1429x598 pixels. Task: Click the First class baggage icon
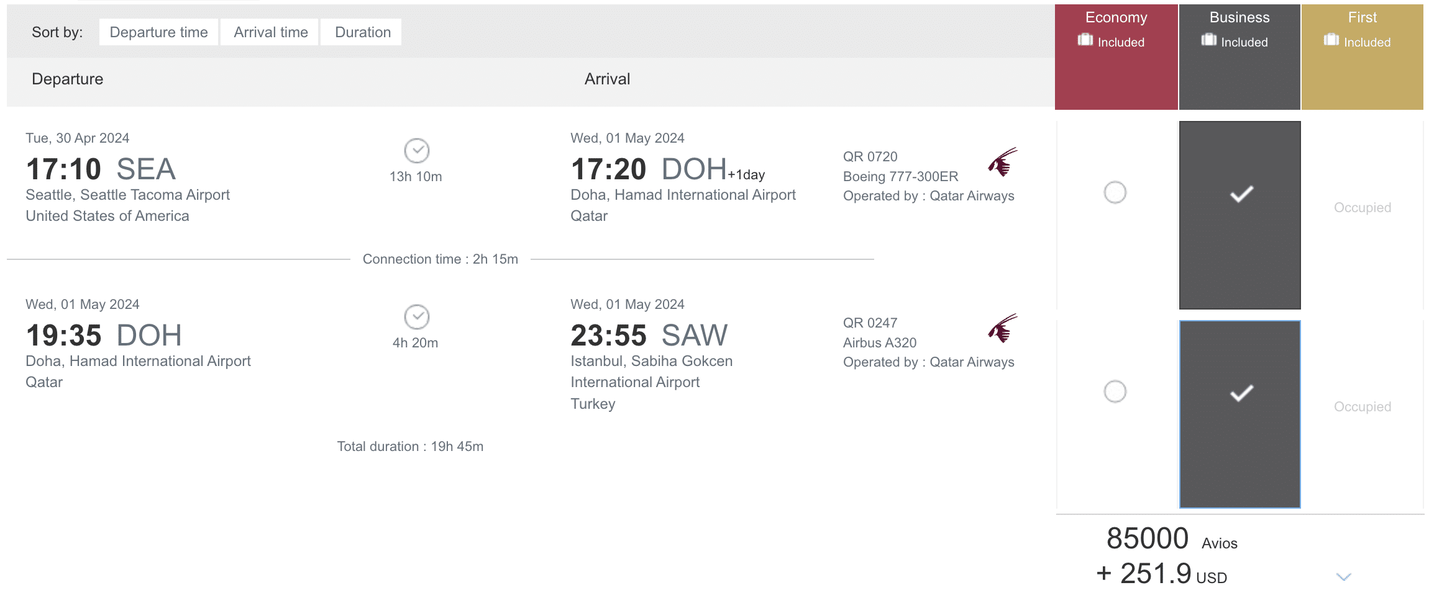[1331, 40]
